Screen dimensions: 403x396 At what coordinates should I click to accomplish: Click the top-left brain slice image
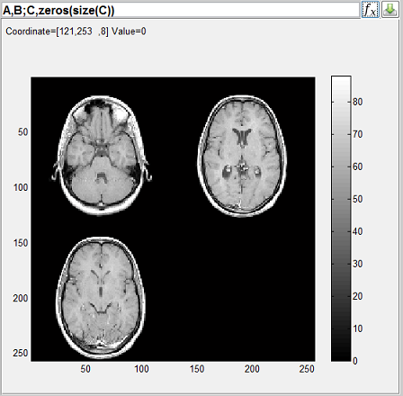101,156
